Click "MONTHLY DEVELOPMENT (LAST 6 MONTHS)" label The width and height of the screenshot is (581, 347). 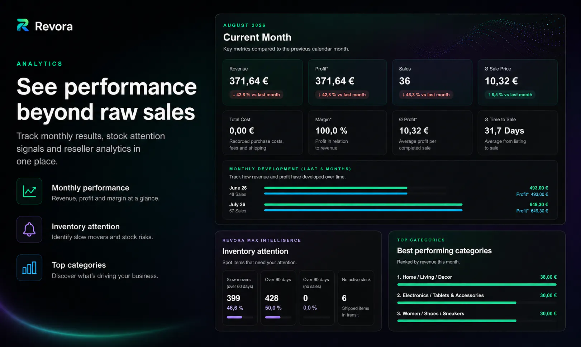click(x=290, y=169)
